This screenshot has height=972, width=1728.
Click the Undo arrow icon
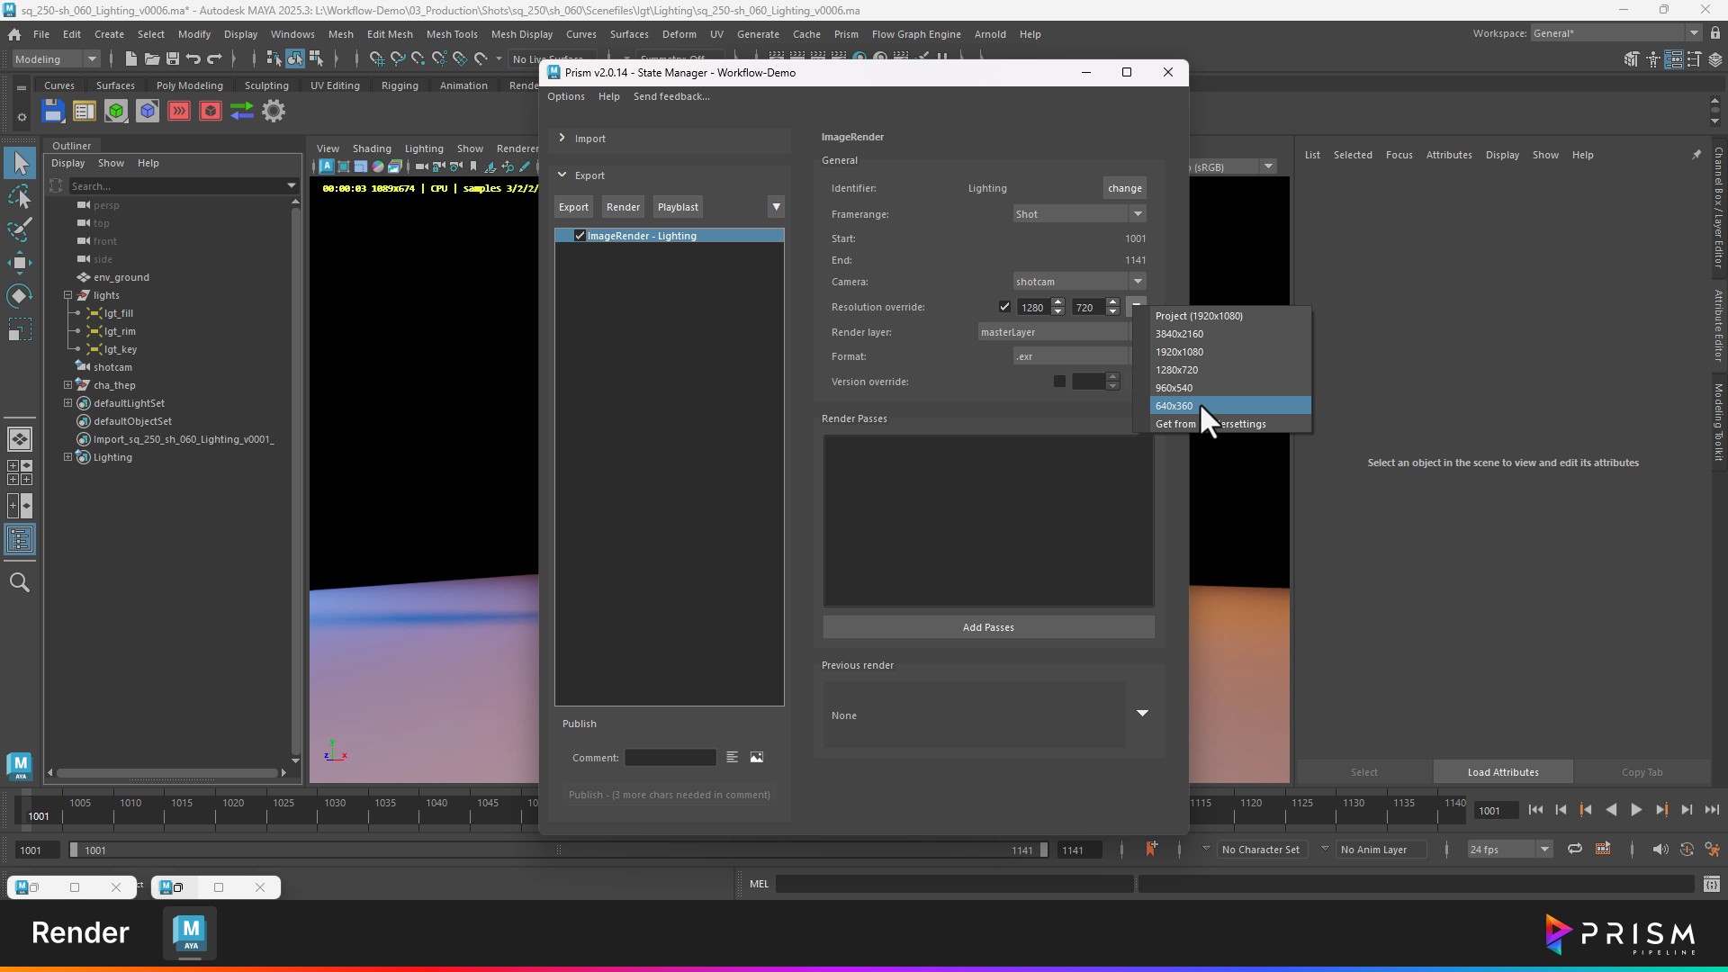tap(193, 58)
